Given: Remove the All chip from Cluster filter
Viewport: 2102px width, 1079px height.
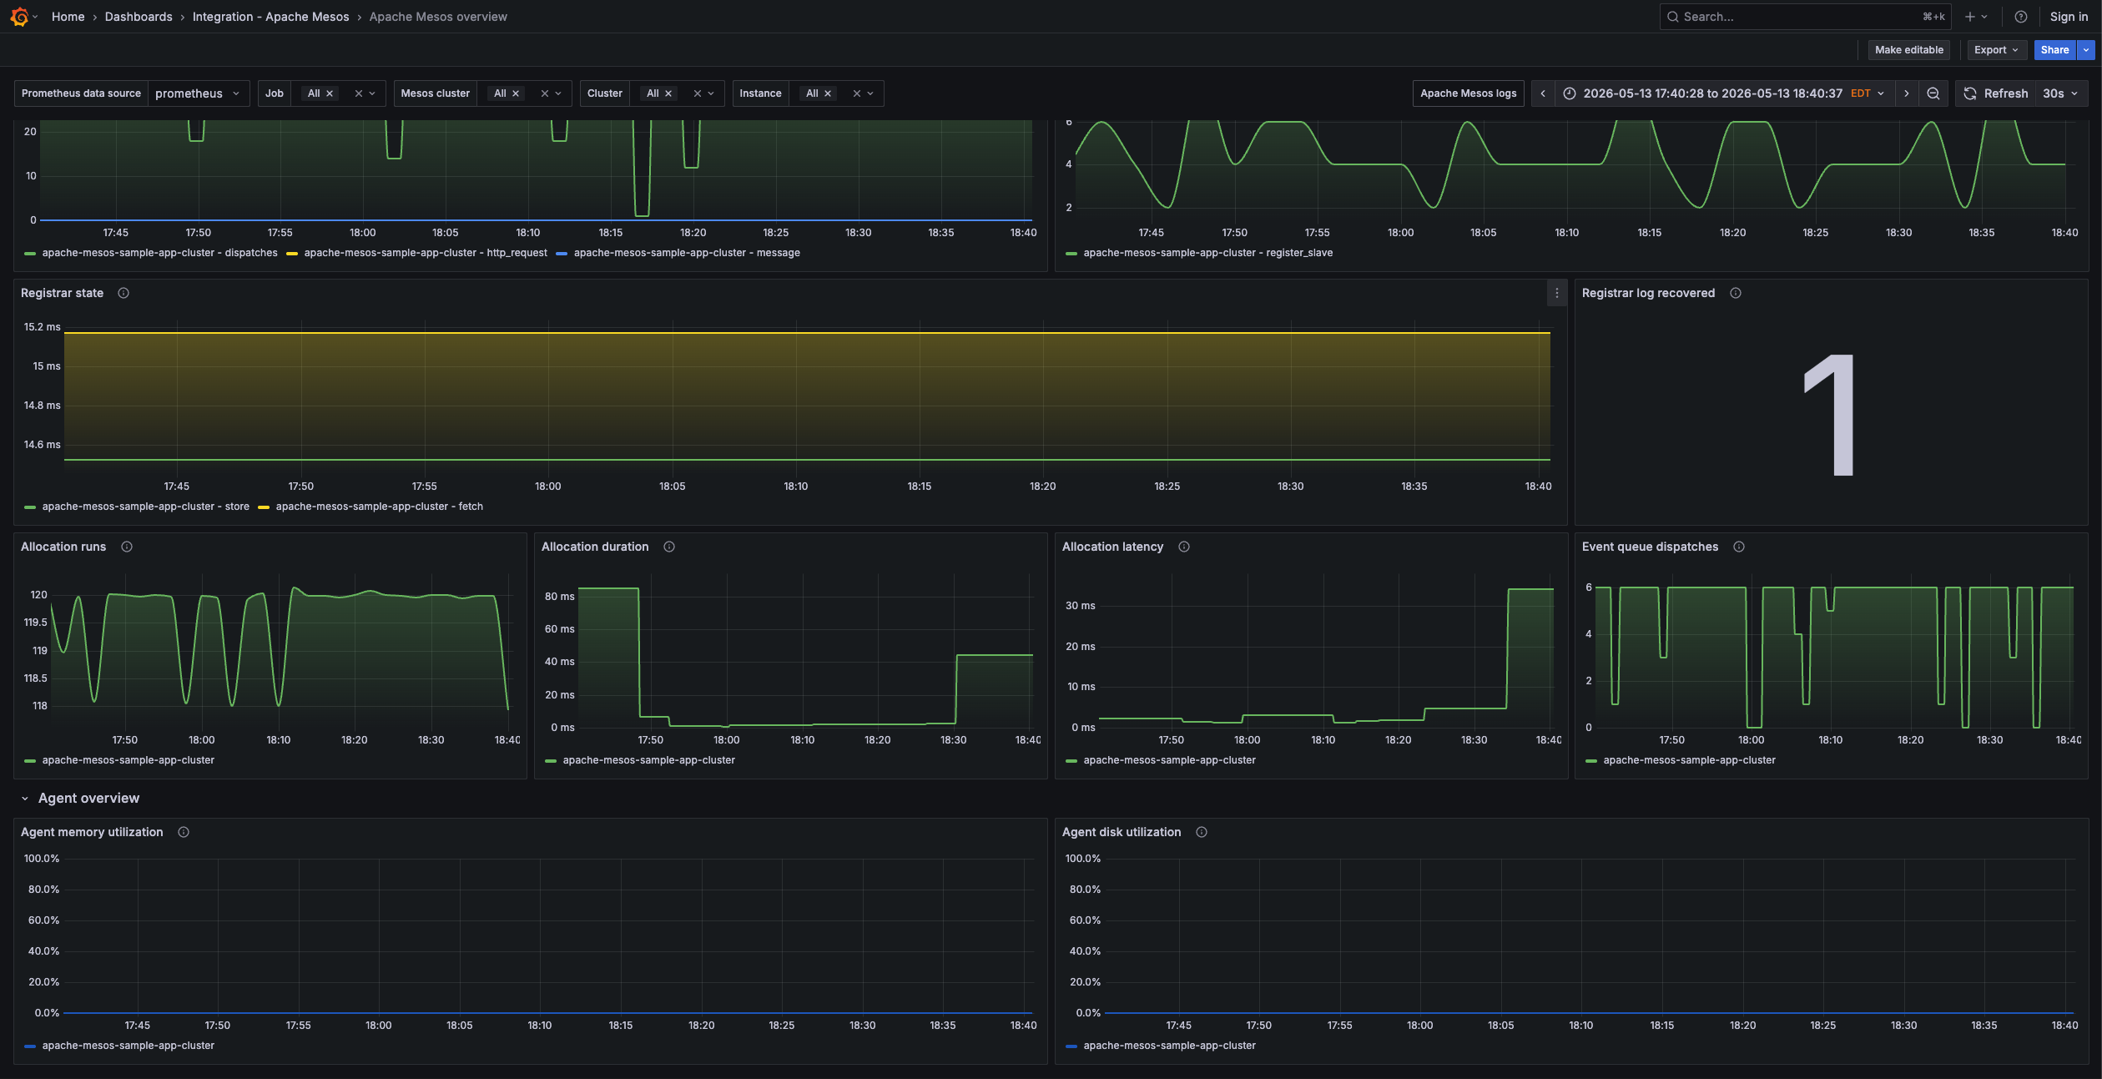Looking at the screenshot, I should coord(668,93).
